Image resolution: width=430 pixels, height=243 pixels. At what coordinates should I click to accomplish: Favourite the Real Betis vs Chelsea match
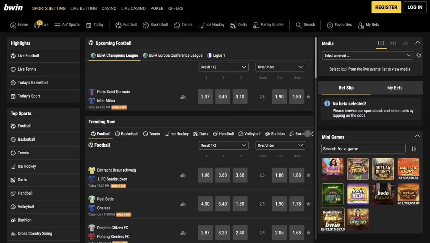308,204
